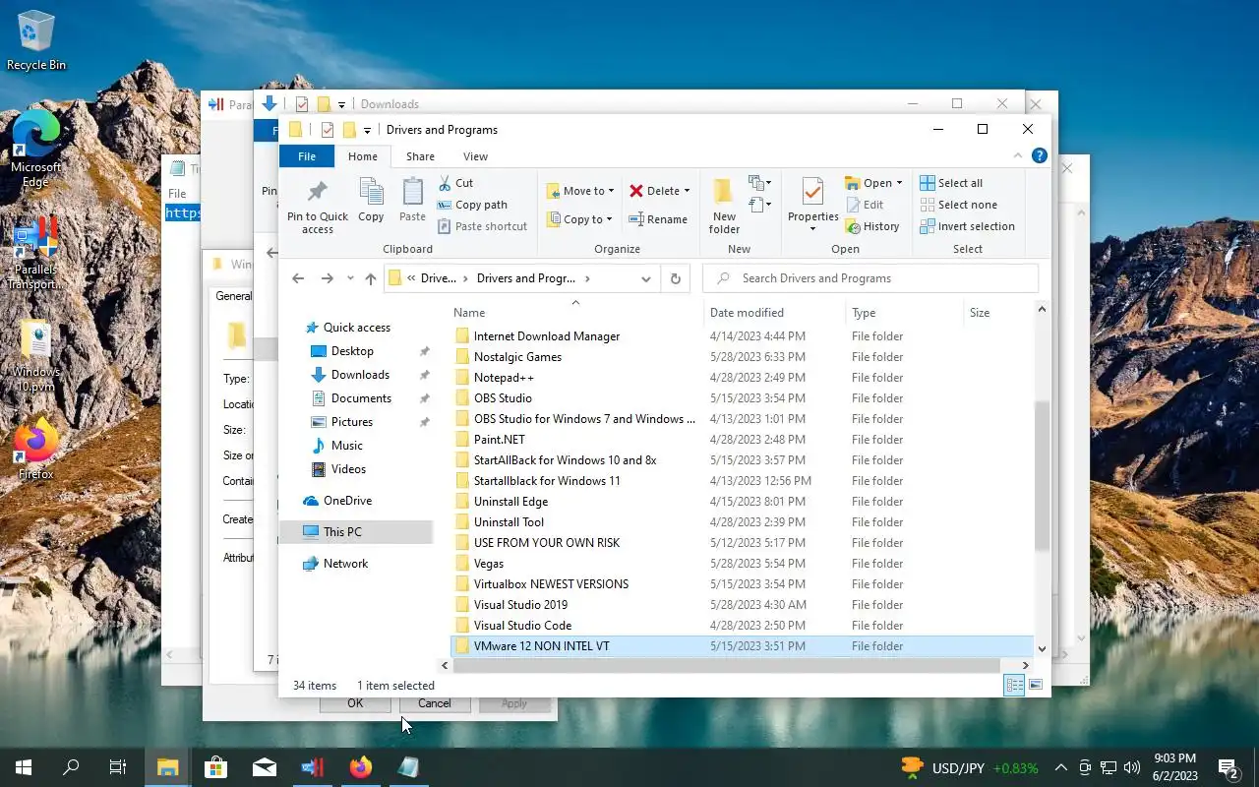This screenshot has height=787, width=1259.
Task: Collapse the ribbon with the chevron
Action: click(1018, 156)
